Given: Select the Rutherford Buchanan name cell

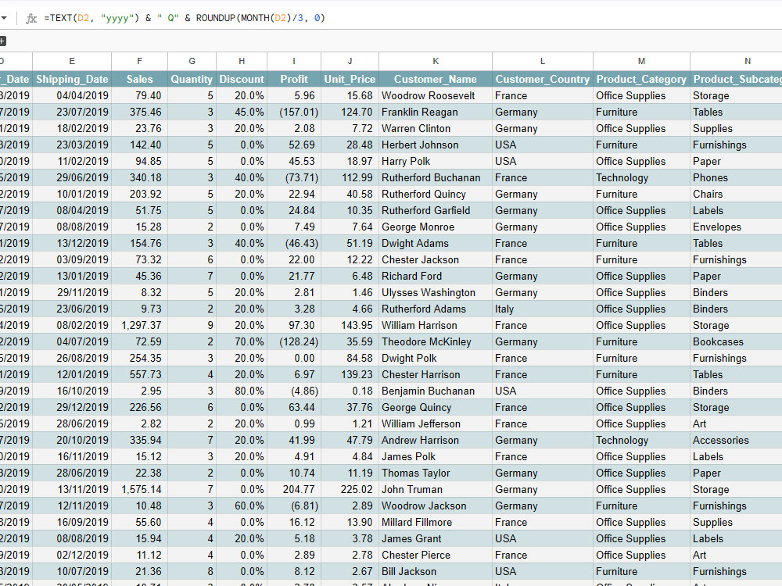Looking at the screenshot, I should click(x=436, y=178).
